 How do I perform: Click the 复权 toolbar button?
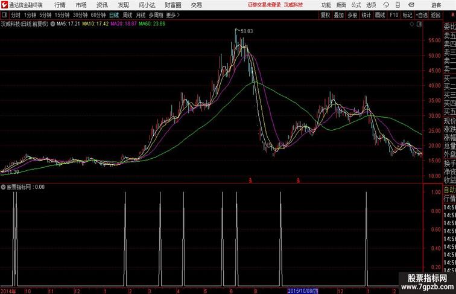326,15
